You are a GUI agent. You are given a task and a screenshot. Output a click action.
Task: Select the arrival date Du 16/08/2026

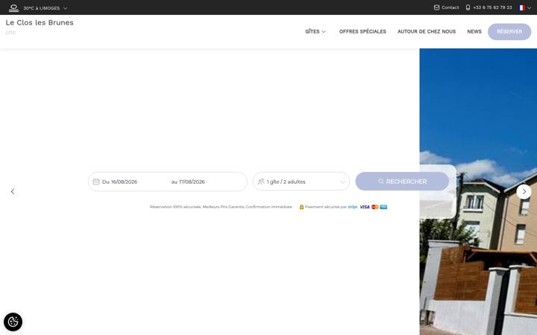point(119,182)
